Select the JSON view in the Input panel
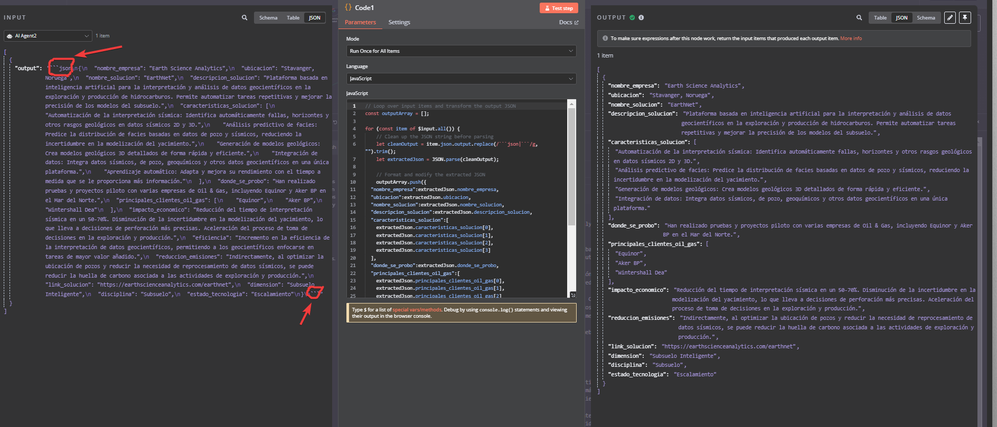Screen dimensions: 997x427 [315, 18]
